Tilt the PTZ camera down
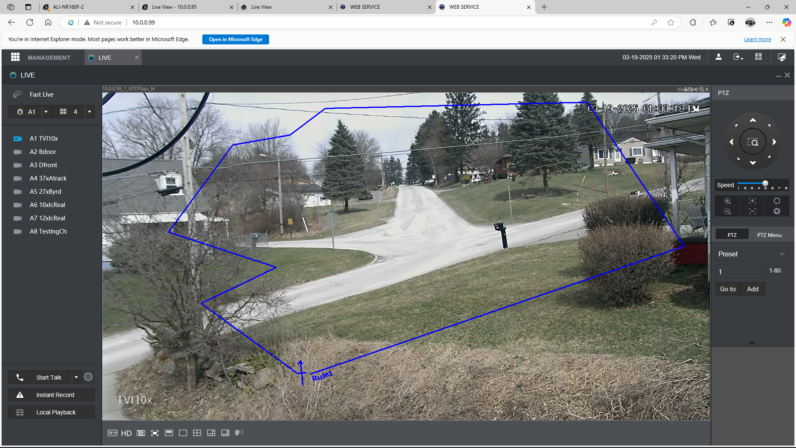 click(752, 163)
